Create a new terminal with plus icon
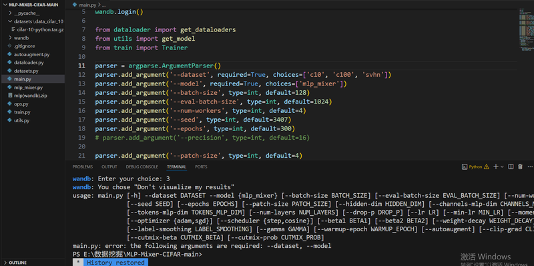 (496, 167)
